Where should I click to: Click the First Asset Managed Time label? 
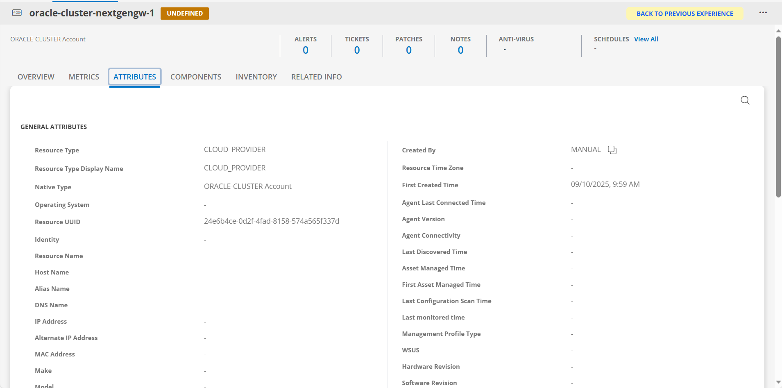click(441, 285)
